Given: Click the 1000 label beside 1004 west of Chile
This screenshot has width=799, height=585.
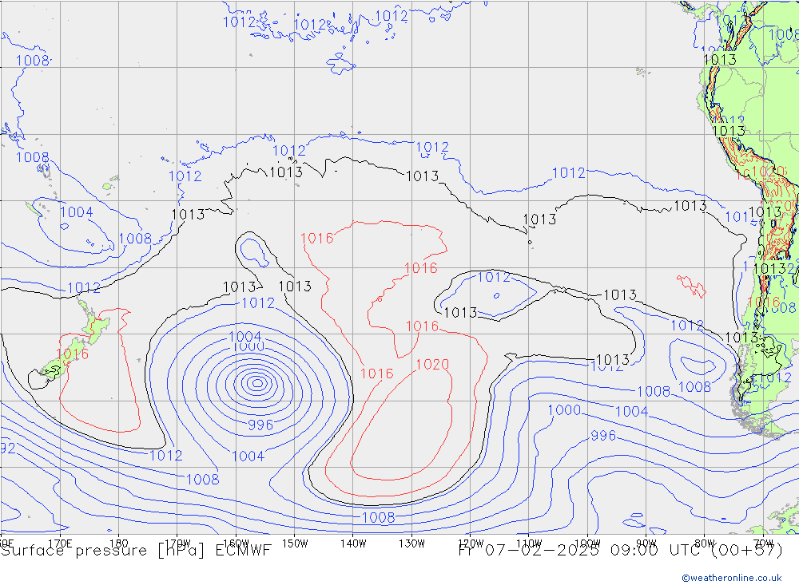Looking at the screenshot, I should point(564,410).
